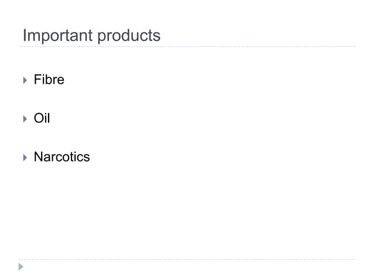Viewport: 374px width, 280px height.
Task: Select the "Oil" bullet text
Action: (42, 118)
